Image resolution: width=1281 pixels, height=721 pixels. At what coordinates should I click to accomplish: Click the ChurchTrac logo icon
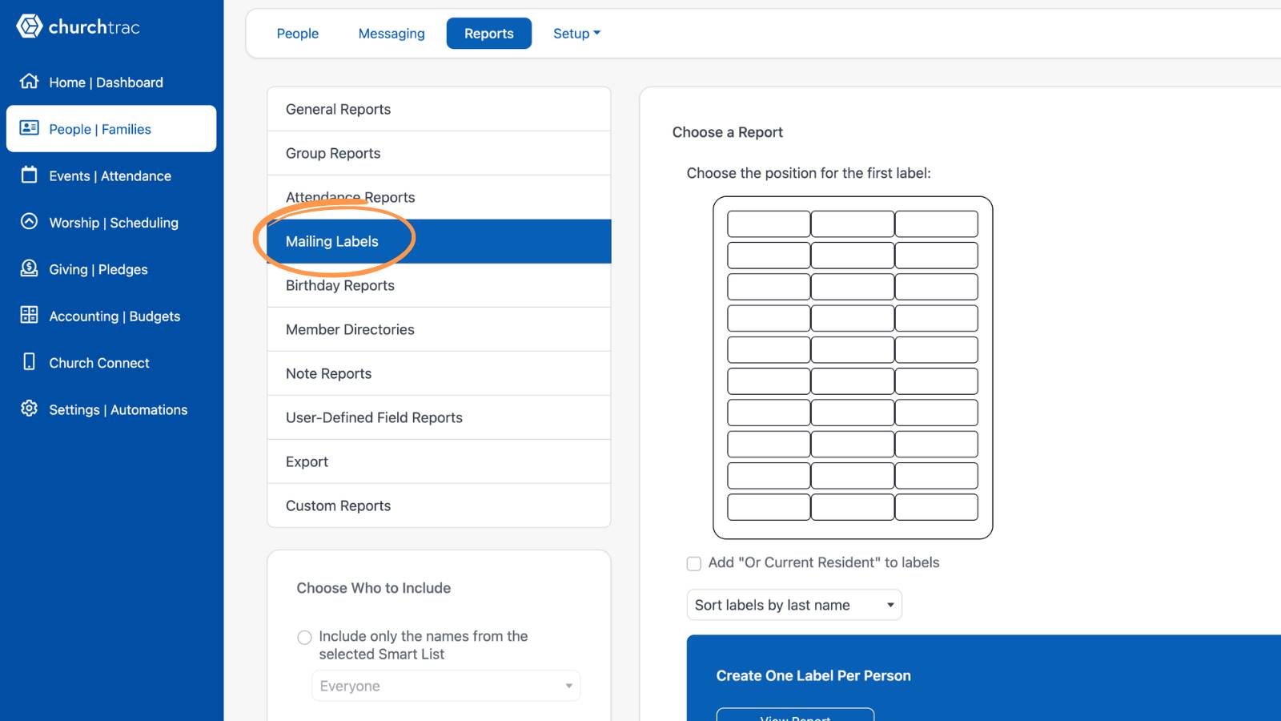click(x=30, y=26)
